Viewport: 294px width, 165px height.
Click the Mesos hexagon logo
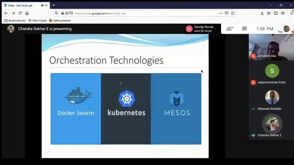point(176,99)
